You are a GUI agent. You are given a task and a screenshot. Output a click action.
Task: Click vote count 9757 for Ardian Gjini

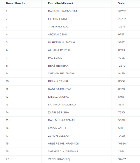pos(121,35)
